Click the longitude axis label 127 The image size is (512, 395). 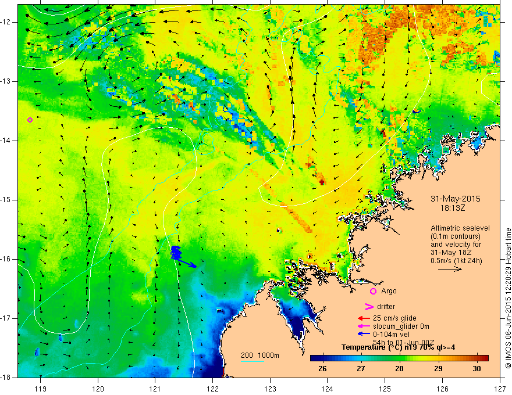500,389
